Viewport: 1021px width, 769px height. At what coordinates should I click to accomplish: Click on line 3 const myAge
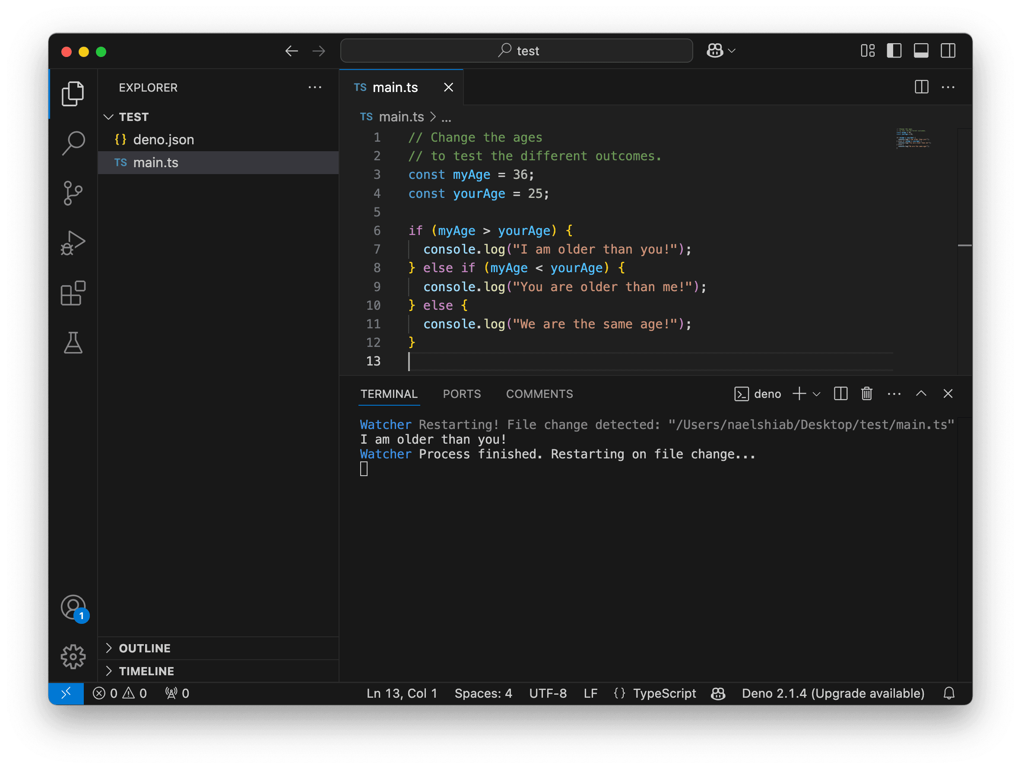point(471,175)
